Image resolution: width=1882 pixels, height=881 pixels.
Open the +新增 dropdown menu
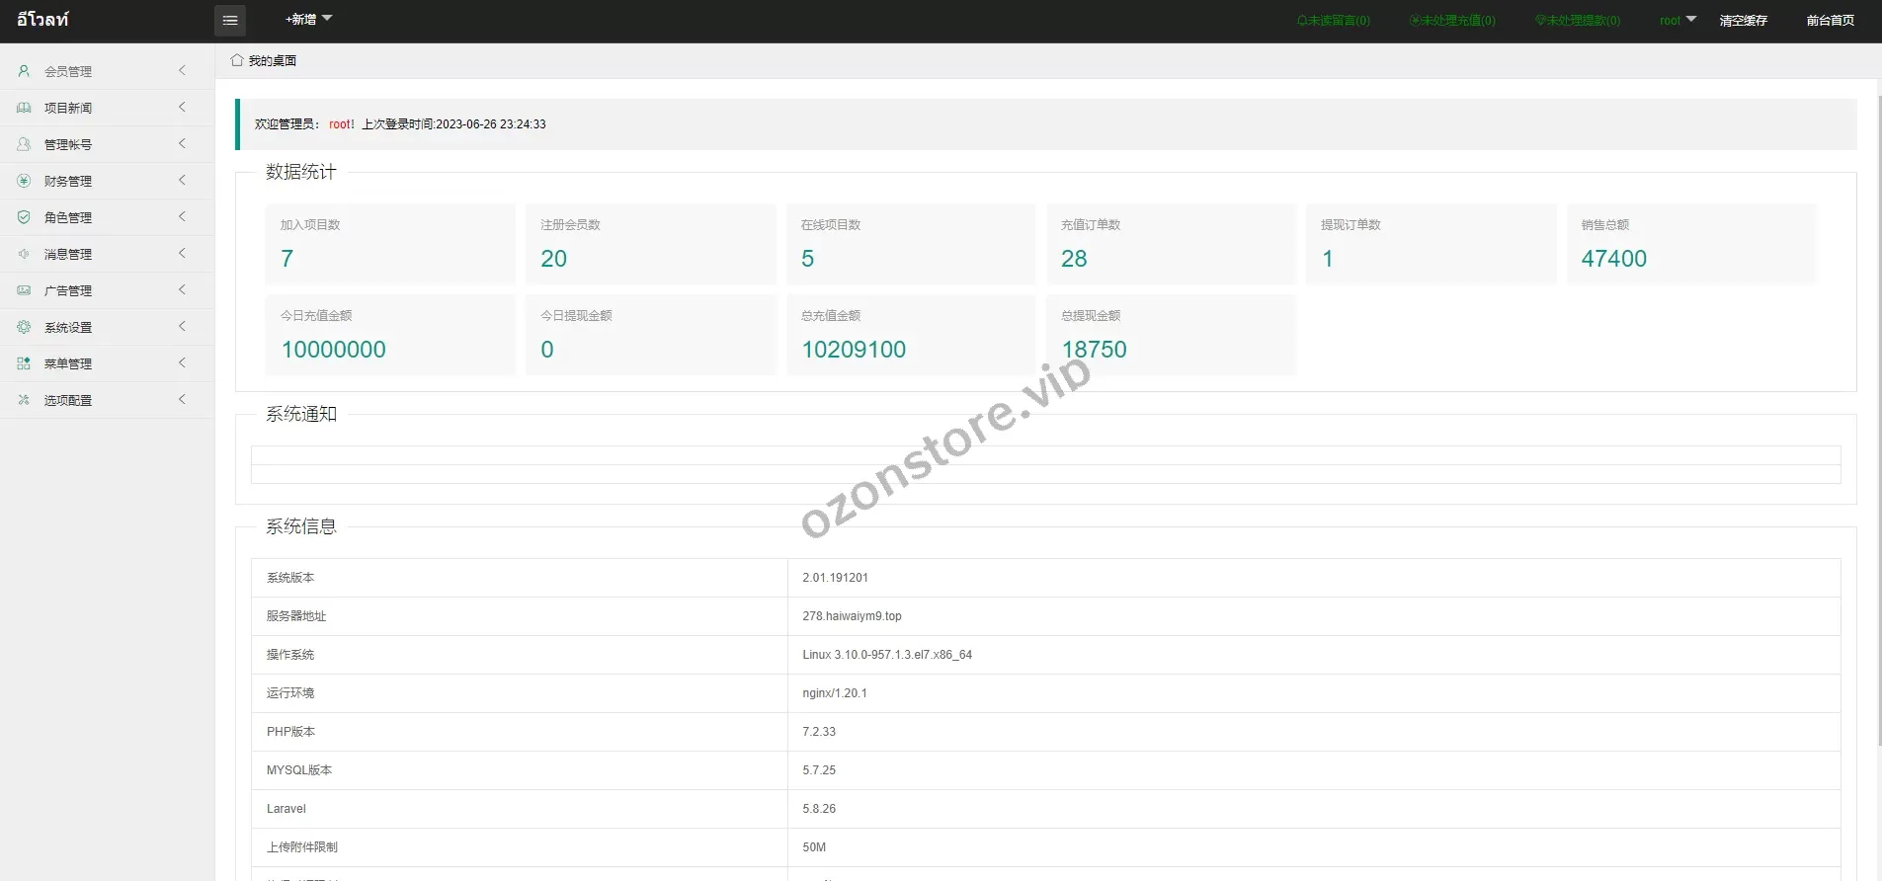point(308,20)
